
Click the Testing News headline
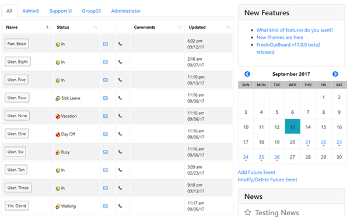tap(276, 212)
